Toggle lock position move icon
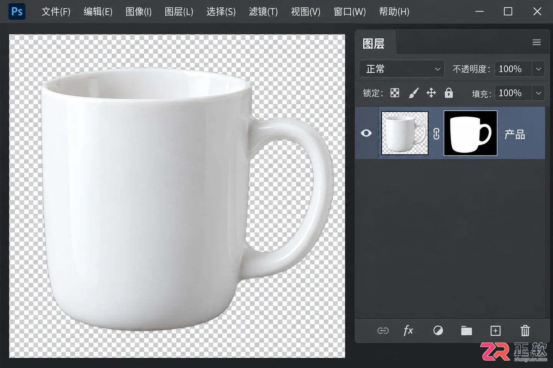Image resolution: width=553 pixels, height=368 pixels. (431, 93)
